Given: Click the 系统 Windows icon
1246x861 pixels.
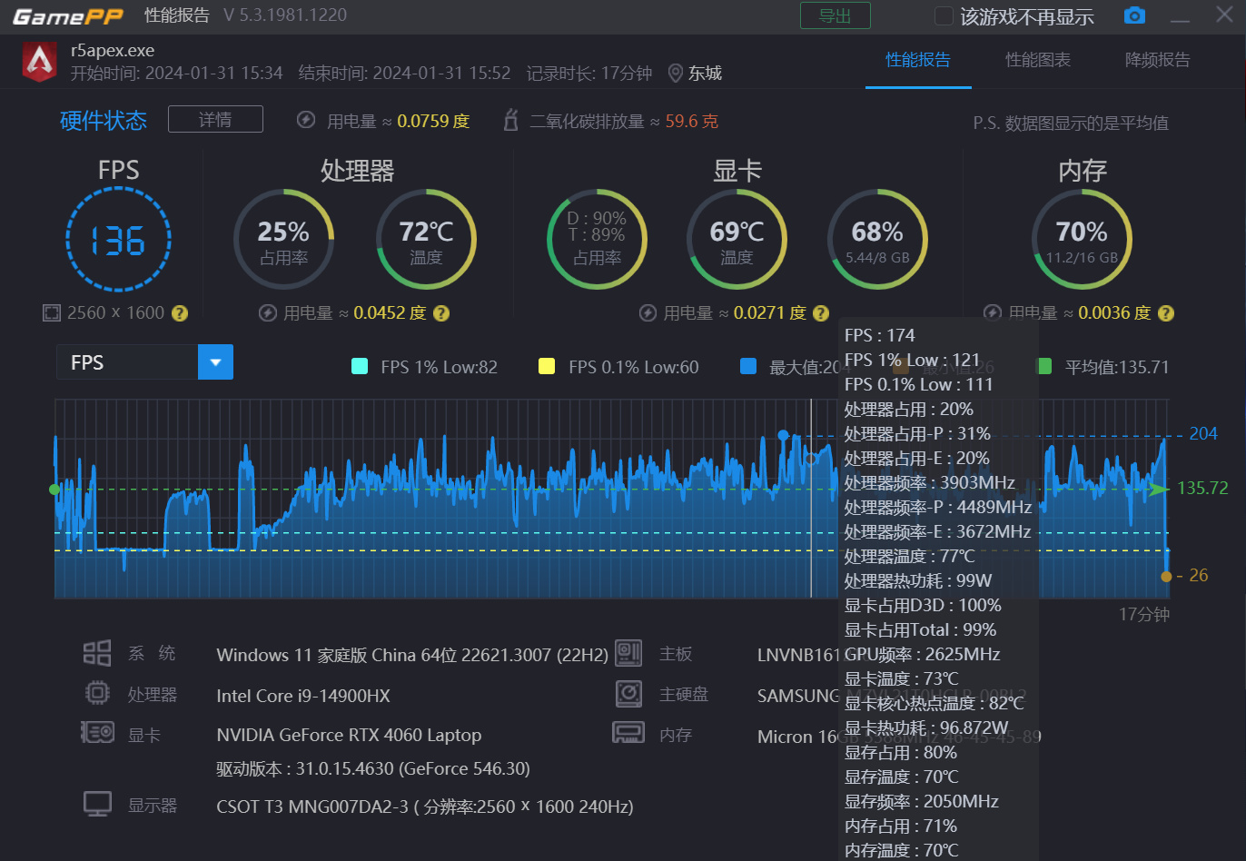Looking at the screenshot, I should [97, 653].
